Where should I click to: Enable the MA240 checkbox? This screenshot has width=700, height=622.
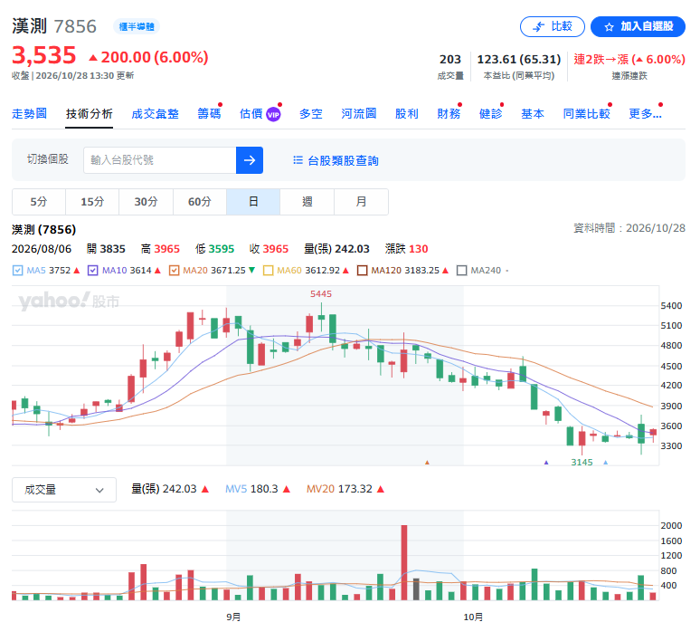pos(461,271)
